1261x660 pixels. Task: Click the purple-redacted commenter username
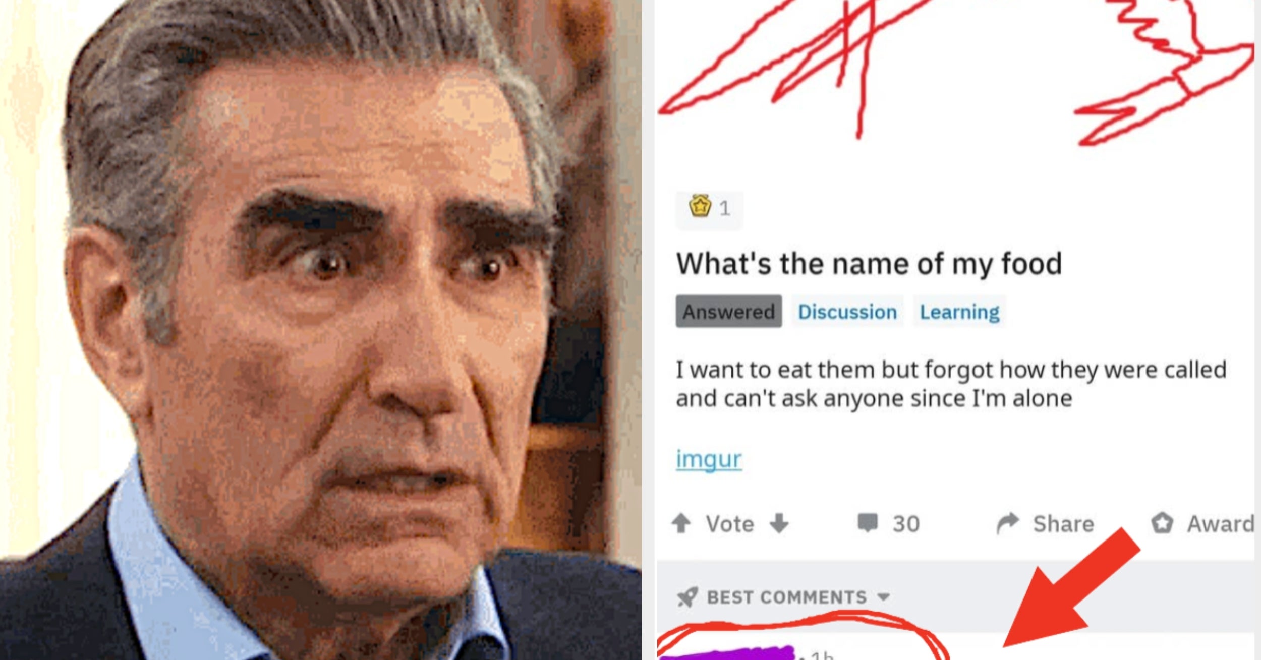(726, 653)
